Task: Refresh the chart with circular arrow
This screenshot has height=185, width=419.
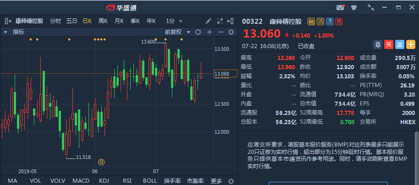Action: coord(198,32)
